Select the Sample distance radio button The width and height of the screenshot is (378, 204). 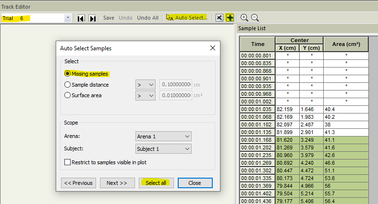(68, 85)
